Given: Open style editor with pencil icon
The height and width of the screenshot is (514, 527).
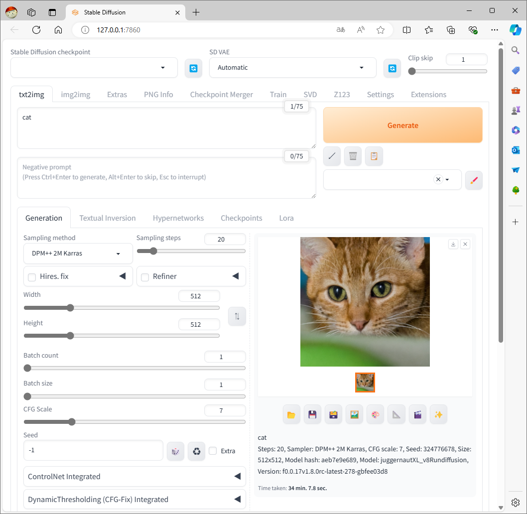Looking at the screenshot, I should point(474,180).
